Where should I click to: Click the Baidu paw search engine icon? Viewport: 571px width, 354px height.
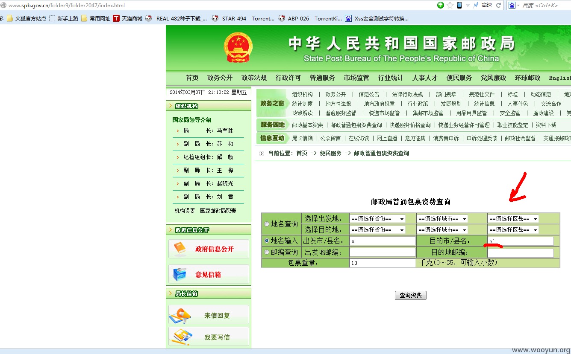pyautogui.click(x=512, y=5)
